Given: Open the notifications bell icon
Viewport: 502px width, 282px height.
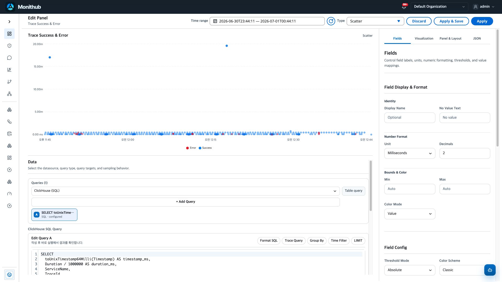Looking at the screenshot, I should [404, 7].
